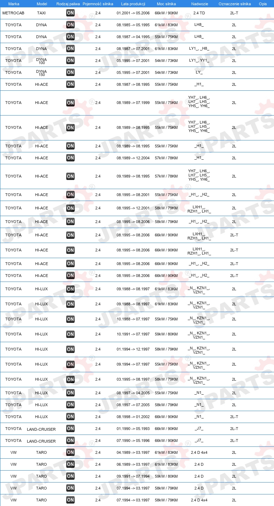Click the Opis column header
Viewport: 274px width, 506px height.
tap(263, 4)
